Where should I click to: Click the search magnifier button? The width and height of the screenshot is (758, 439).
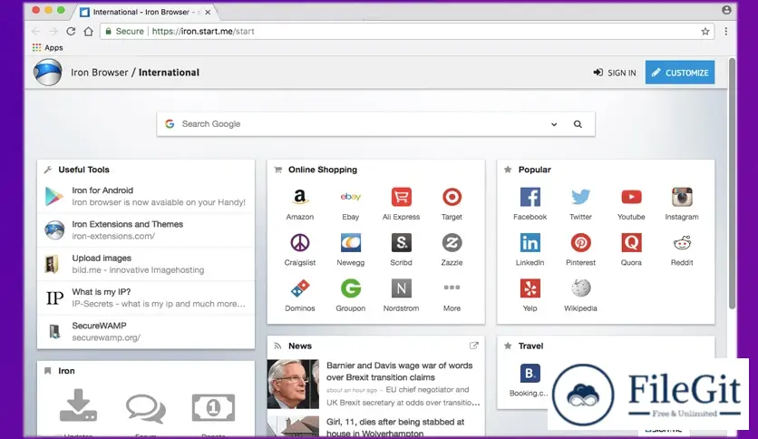(x=578, y=124)
